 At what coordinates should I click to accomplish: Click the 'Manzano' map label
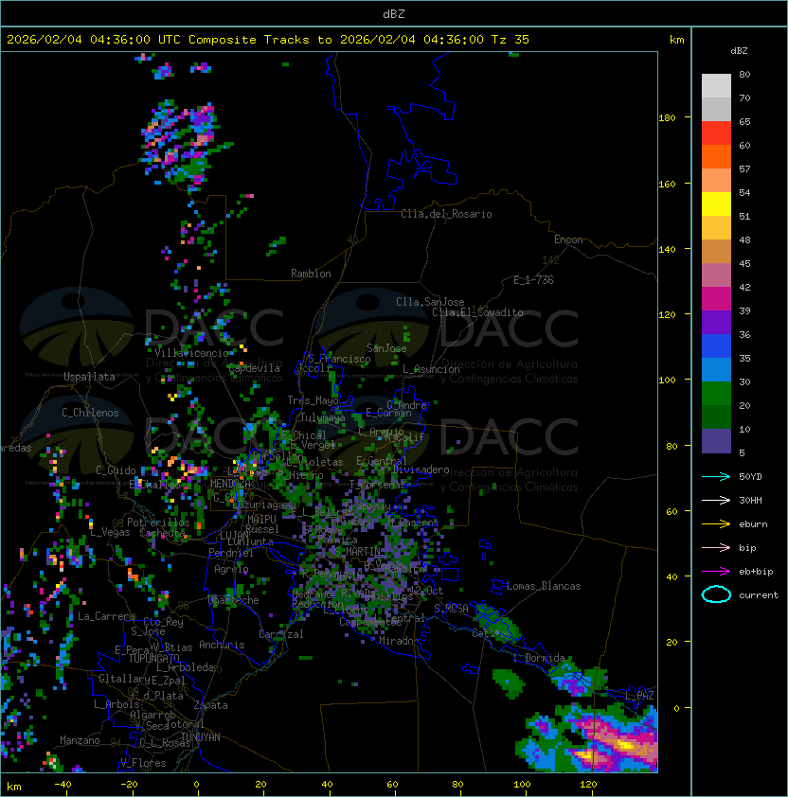coord(80,740)
